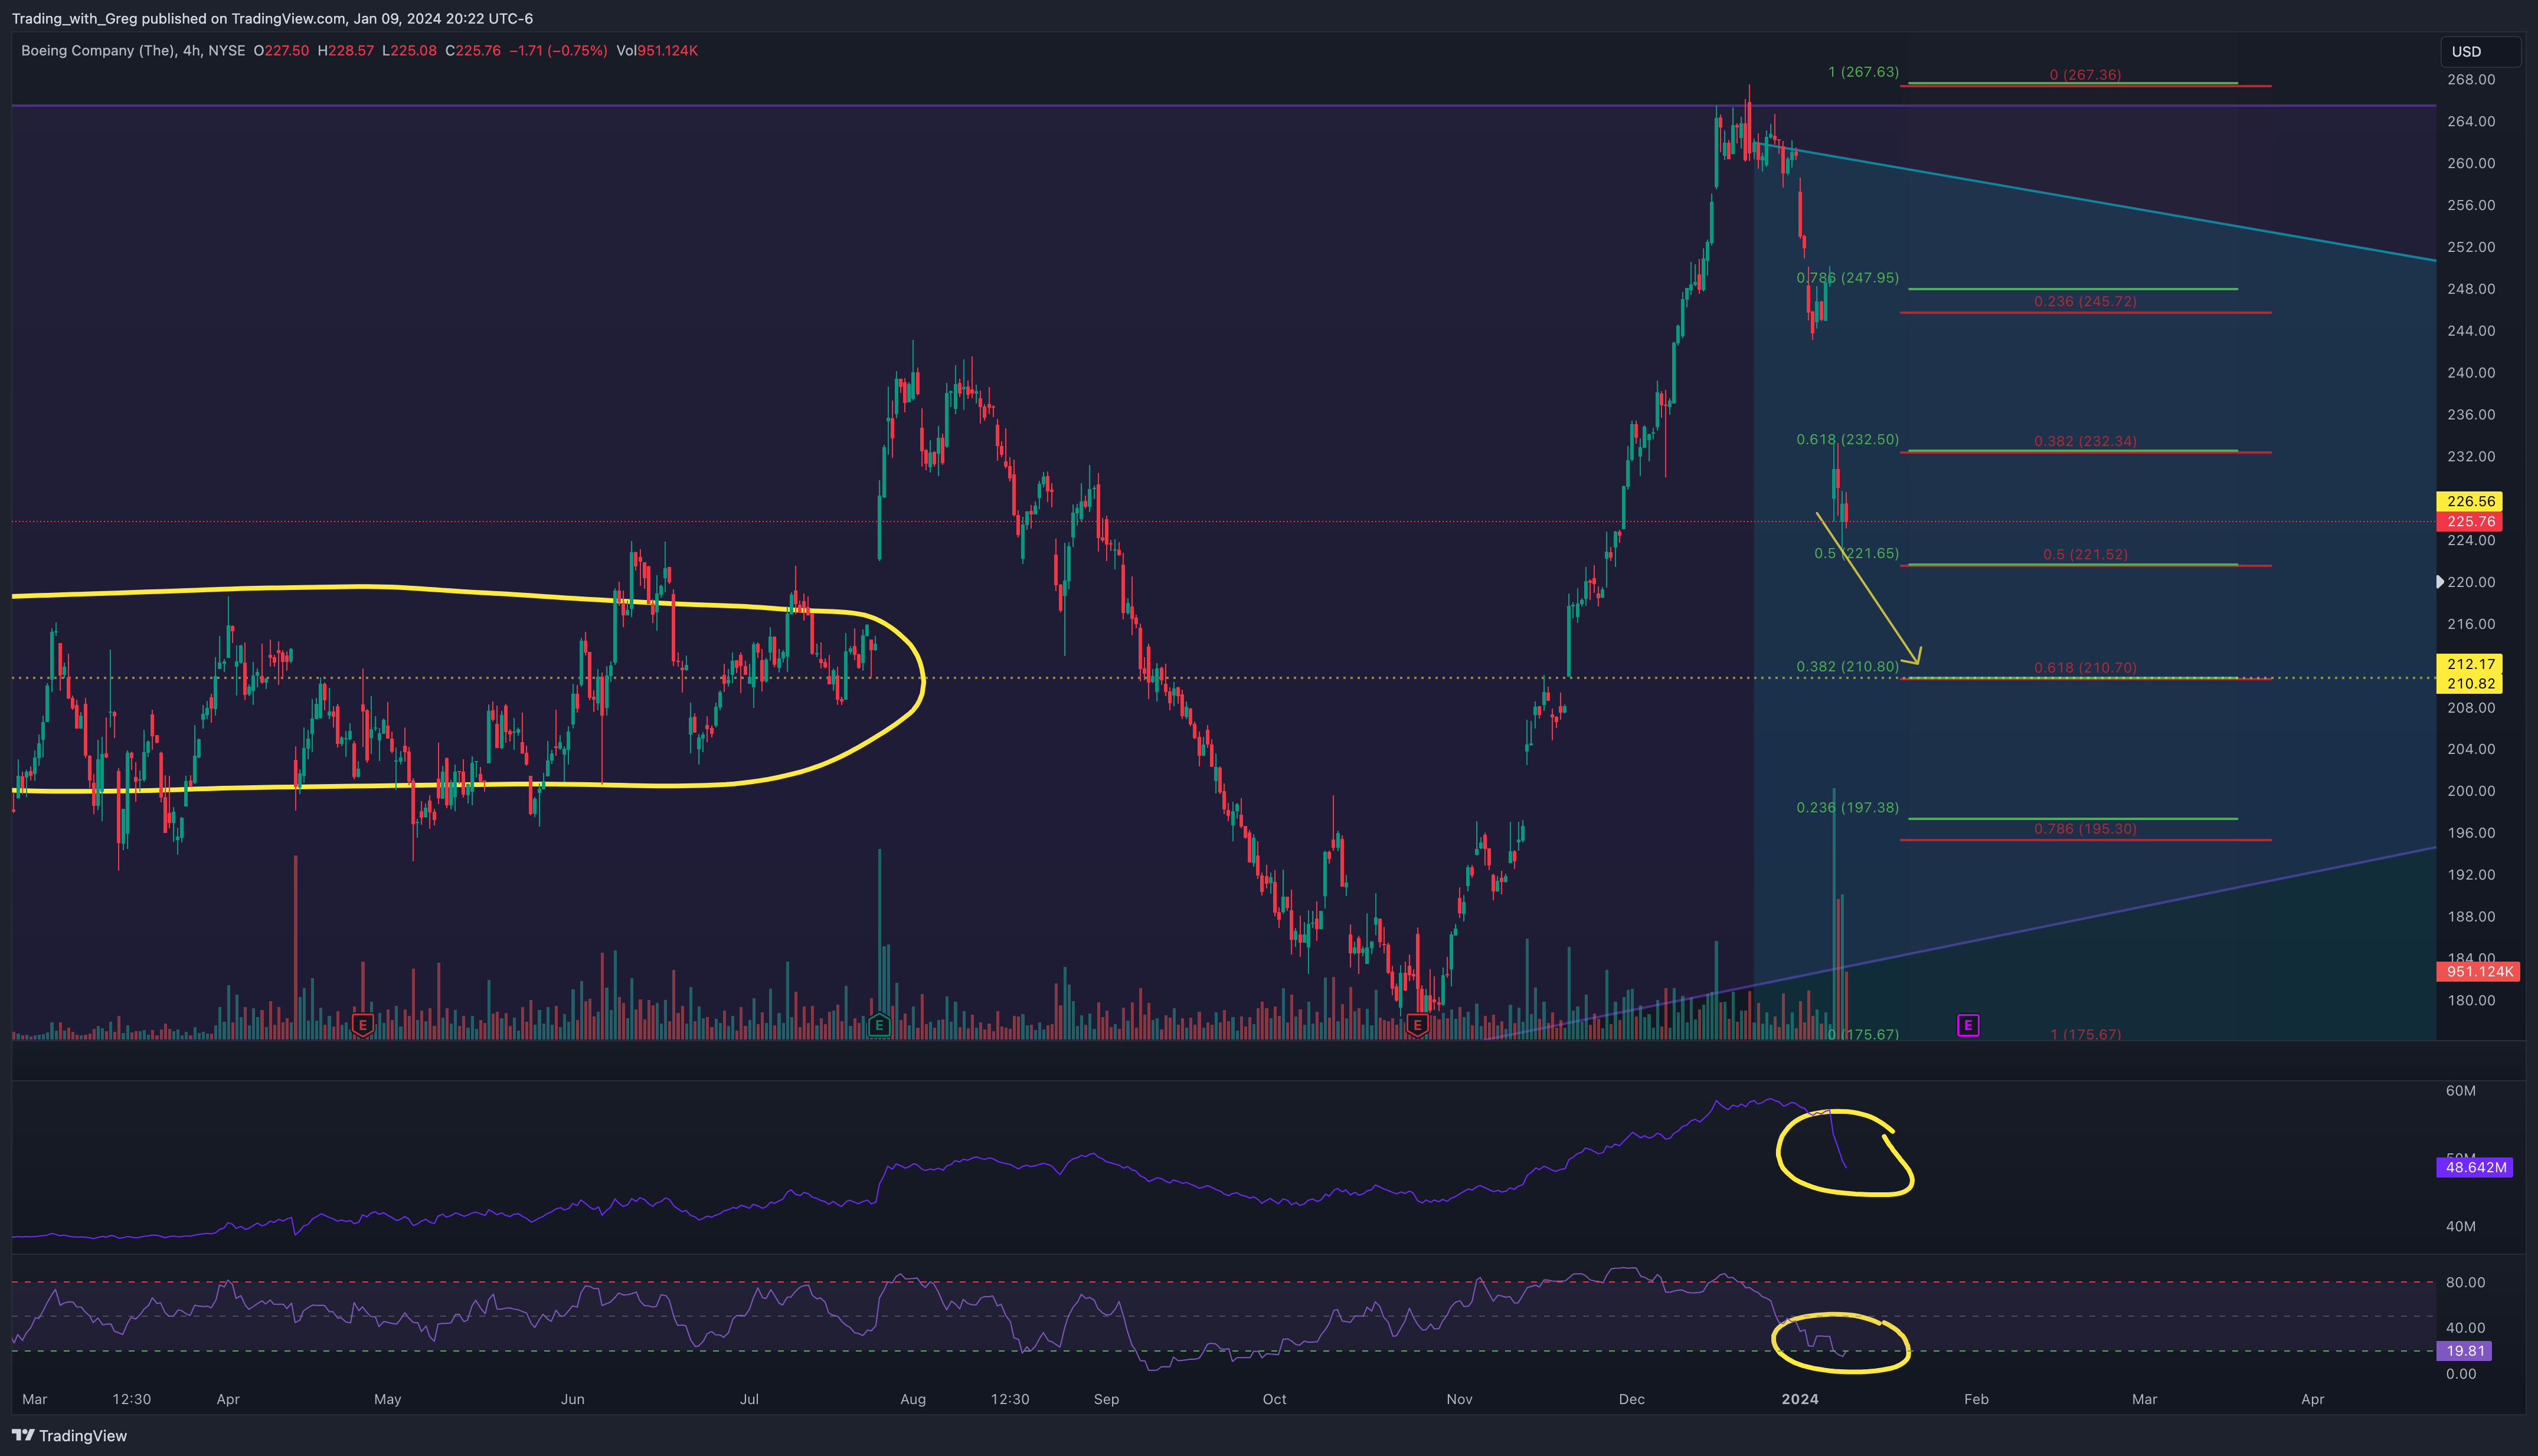Click the 19.81 RSI value tag
2538x1456 pixels.
(x=2464, y=1351)
